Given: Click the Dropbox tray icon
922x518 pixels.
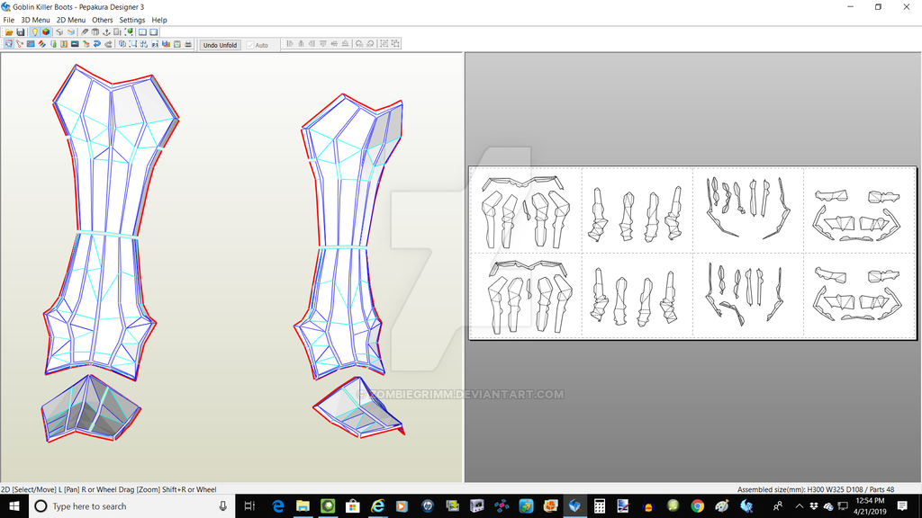Looking at the screenshot, I should [814, 505].
